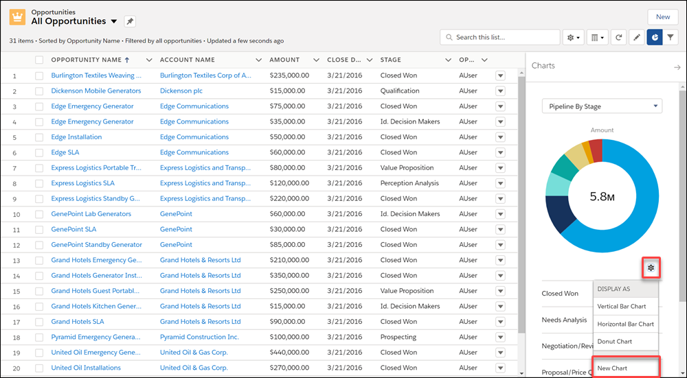This screenshot has width=687, height=378.
Task: Open Opportunity Name column menu chevron
Action: coord(149,60)
